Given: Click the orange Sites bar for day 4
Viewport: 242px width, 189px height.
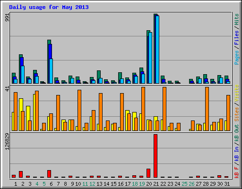Looking at the screenshot, I should (x=37, y=111).
